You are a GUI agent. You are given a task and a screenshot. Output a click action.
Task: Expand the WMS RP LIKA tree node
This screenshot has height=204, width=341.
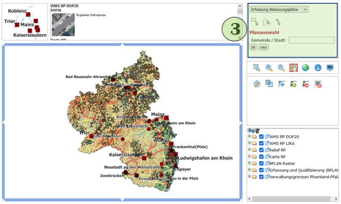point(249,143)
